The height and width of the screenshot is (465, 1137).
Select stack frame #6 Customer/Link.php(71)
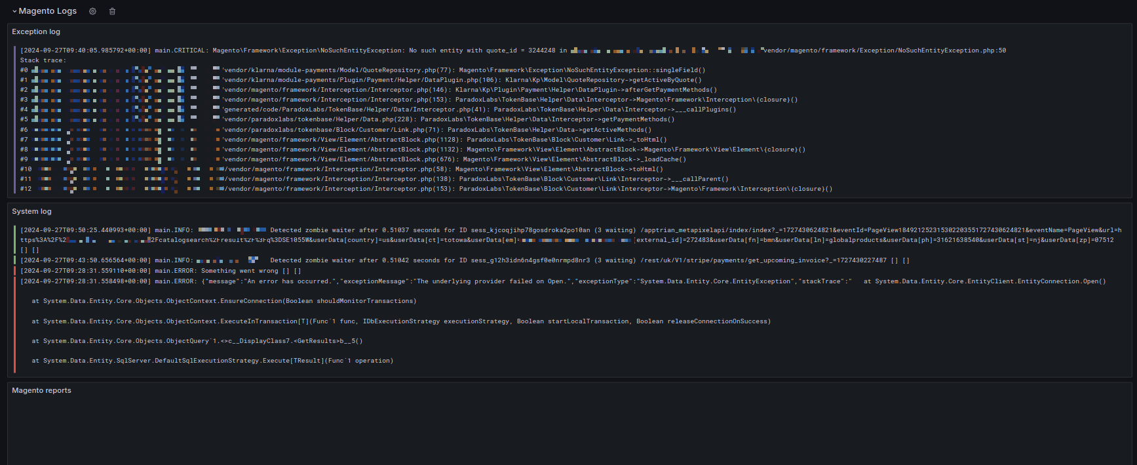click(336, 130)
